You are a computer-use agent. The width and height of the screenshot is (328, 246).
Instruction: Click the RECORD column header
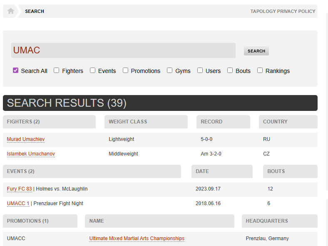pyautogui.click(x=223, y=122)
